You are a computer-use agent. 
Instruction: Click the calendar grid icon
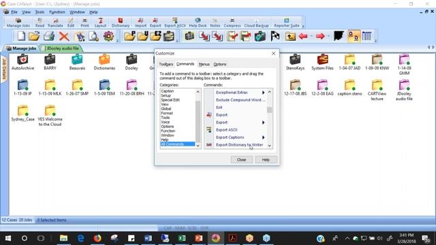click(x=367, y=36)
